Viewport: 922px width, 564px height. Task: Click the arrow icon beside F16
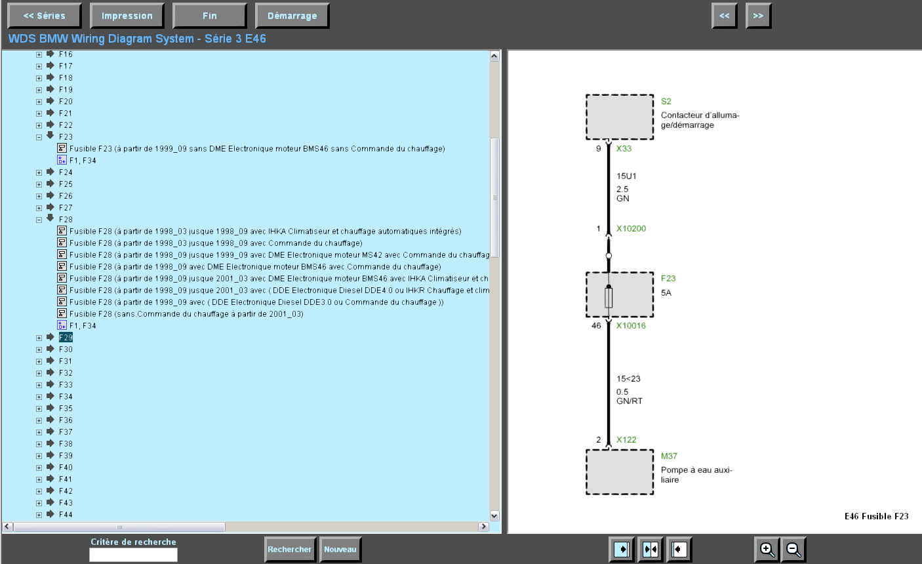click(50, 54)
